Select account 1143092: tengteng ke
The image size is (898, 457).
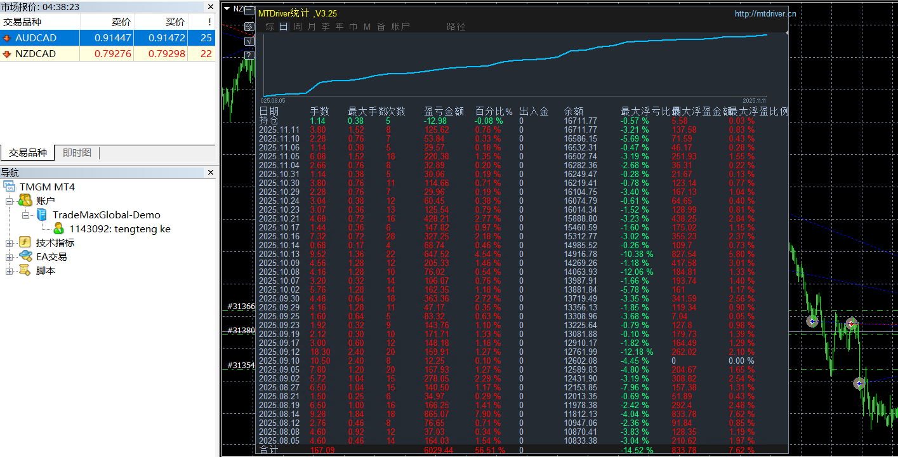tap(120, 228)
